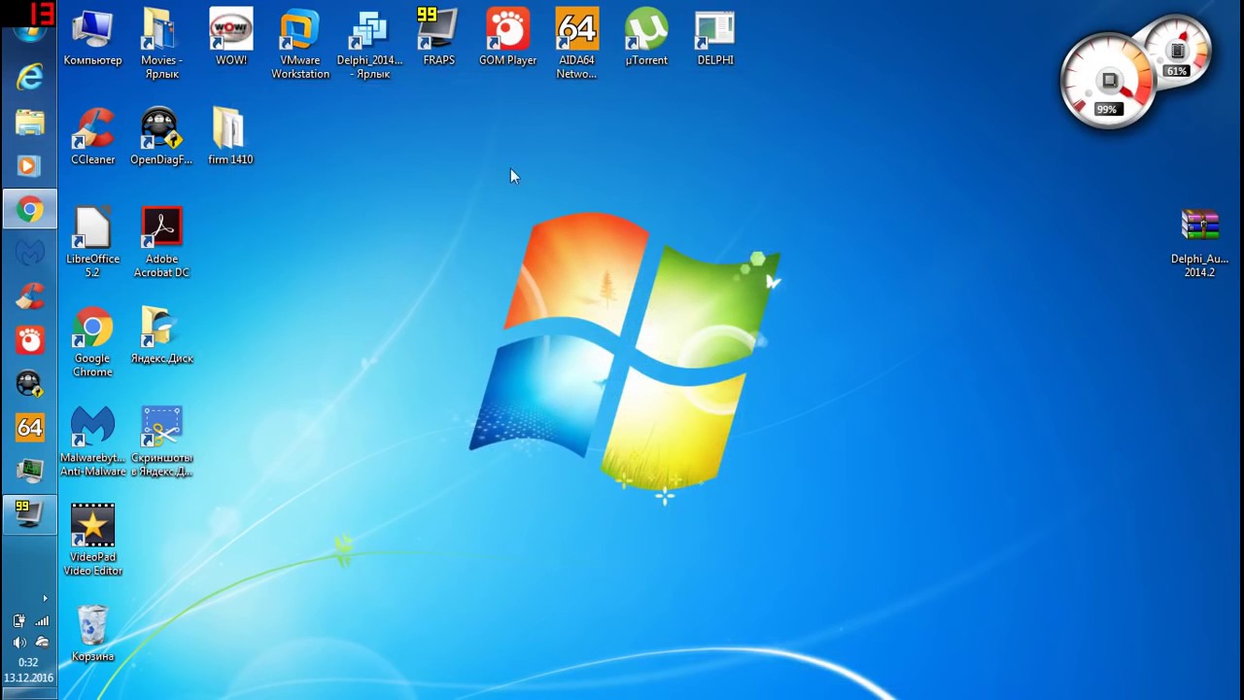Viewport: 1244px width, 700px height.
Task: Select the WOW! desktop shortcut
Action: point(230,39)
